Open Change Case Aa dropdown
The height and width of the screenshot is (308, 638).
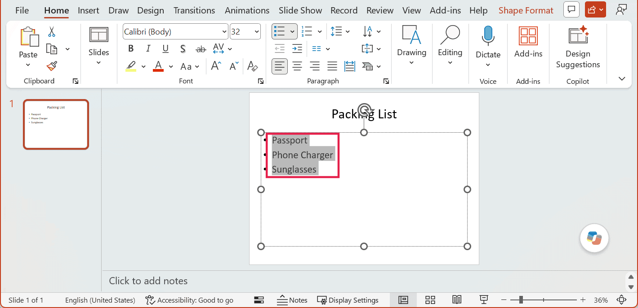[190, 66]
